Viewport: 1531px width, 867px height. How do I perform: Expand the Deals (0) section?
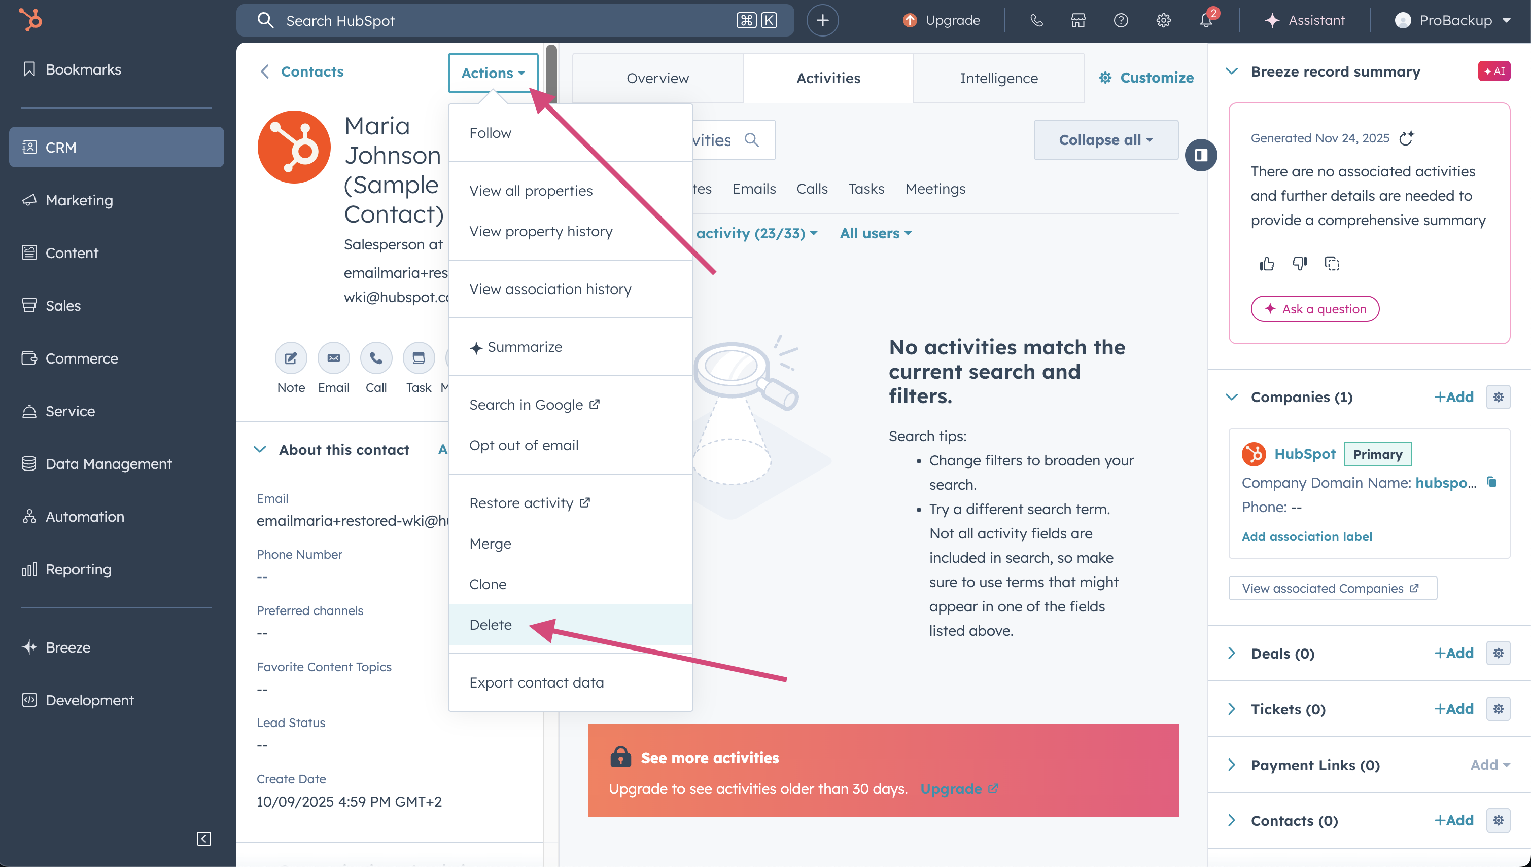click(1231, 653)
